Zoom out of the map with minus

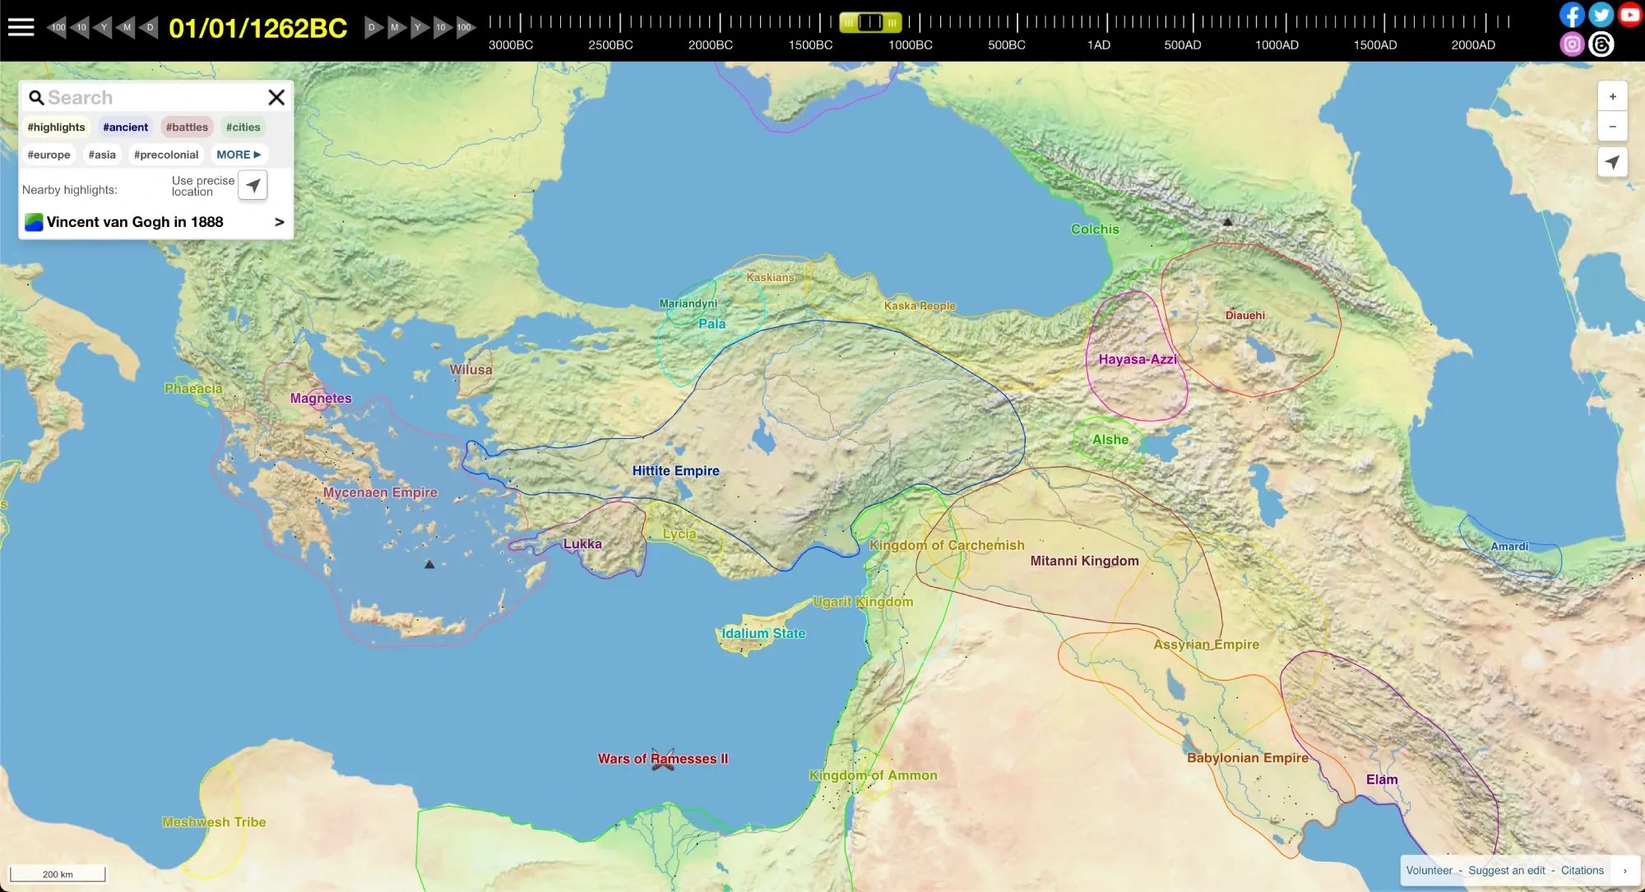coord(1612,127)
